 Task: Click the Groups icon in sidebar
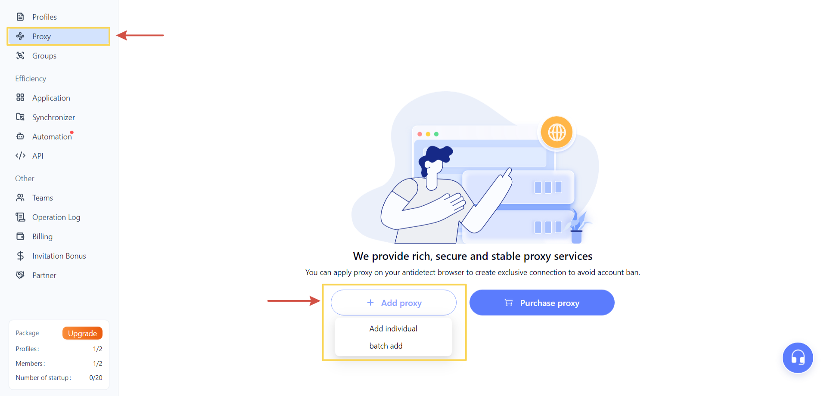(20, 56)
